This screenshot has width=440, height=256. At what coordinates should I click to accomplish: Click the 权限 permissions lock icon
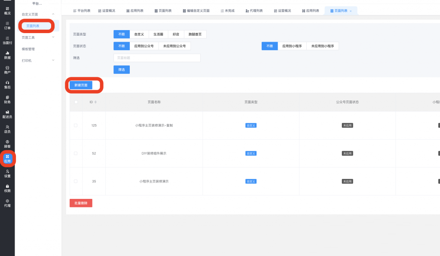7,188
